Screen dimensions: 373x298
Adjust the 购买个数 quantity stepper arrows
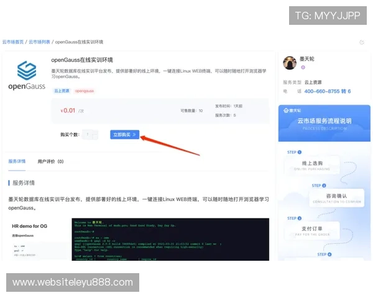95,135
